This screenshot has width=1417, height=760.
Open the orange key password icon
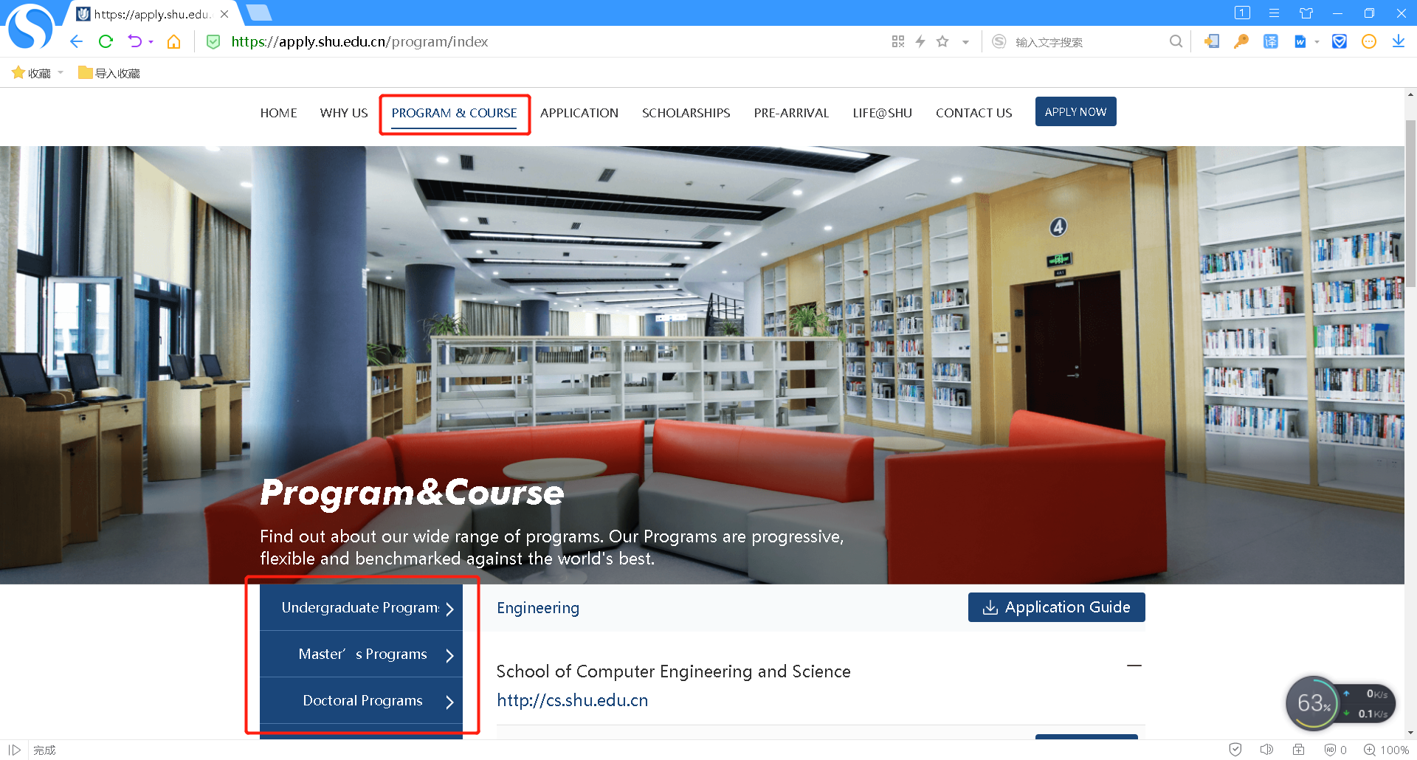(1241, 42)
